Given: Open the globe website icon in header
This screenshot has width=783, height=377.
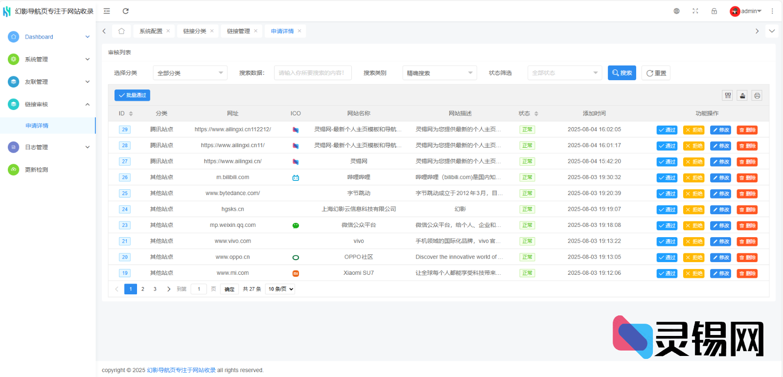Looking at the screenshot, I should [x=676, y=11].
